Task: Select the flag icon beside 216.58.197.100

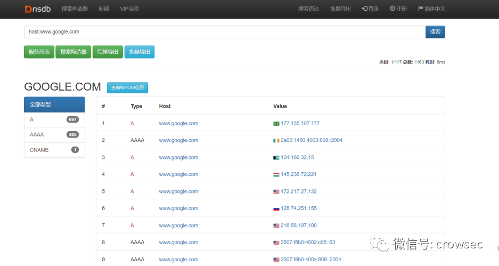Action: point(276,226)
